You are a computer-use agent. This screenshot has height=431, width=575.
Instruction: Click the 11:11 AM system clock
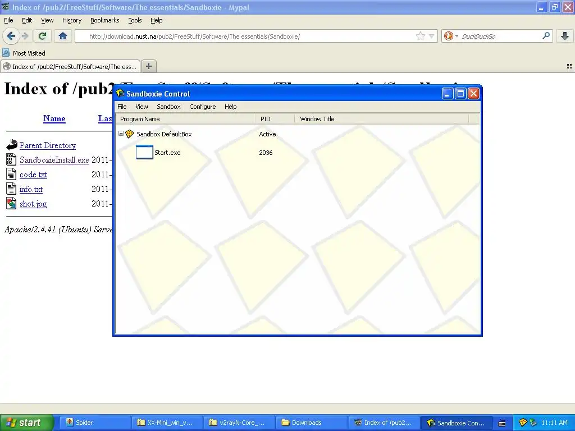tap(554, 423)
